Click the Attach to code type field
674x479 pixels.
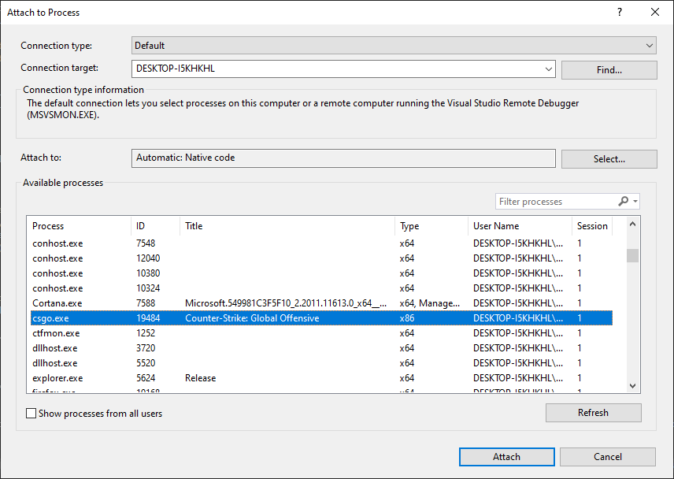pyautogui.click(x=343, y=158)
